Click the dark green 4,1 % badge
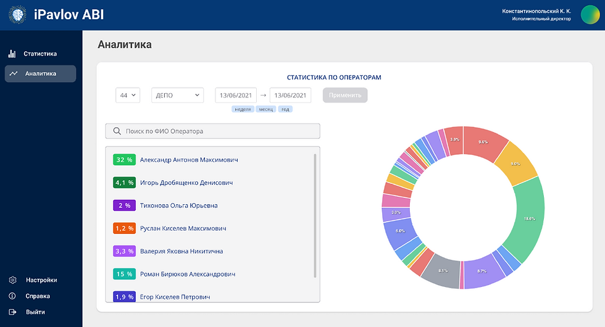The width and height of the screenshot is (605, 327). pyautogui.click(x=124, y=183)
